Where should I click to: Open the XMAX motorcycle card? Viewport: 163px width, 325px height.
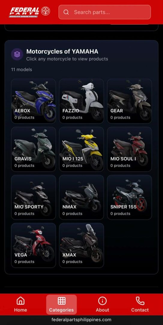[82, 246]
